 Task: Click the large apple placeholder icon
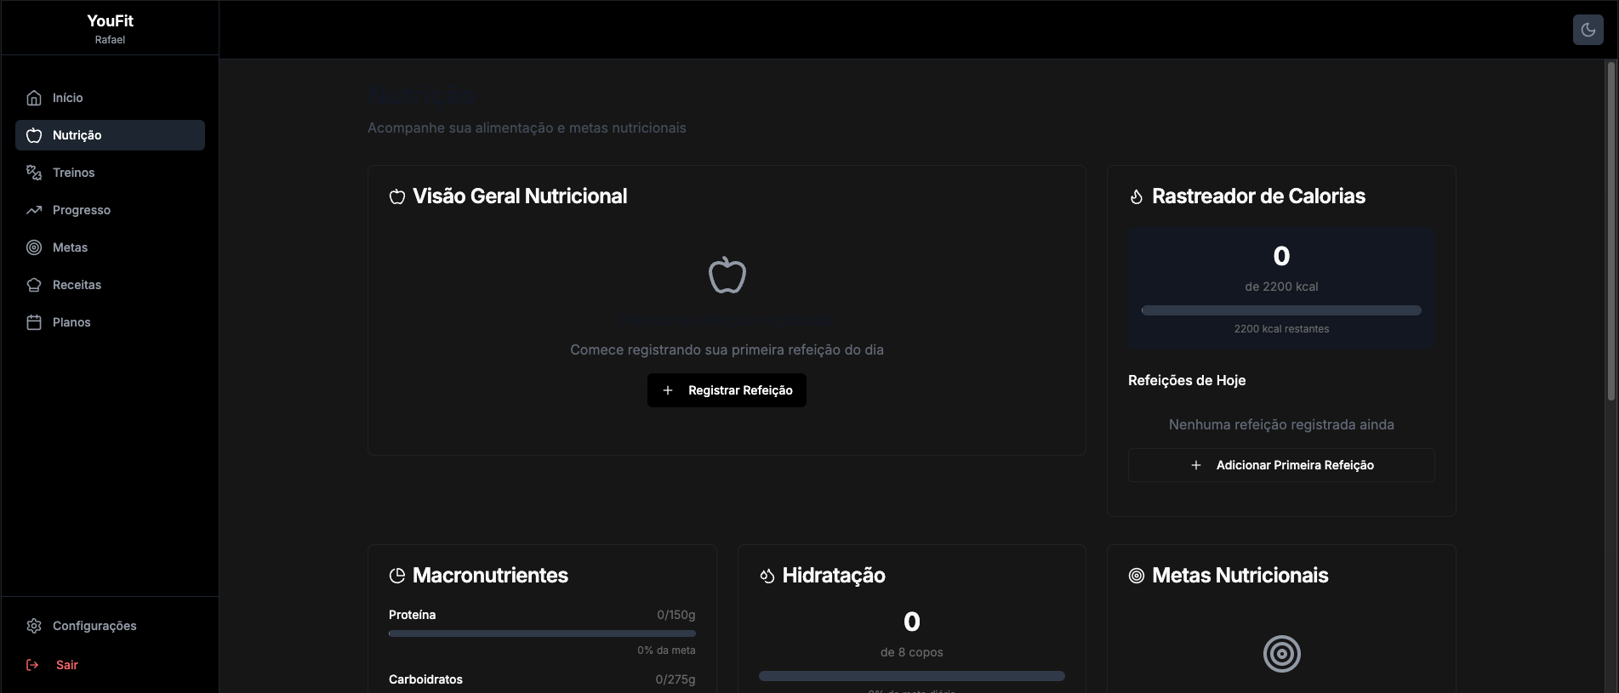tap(727, 275)
